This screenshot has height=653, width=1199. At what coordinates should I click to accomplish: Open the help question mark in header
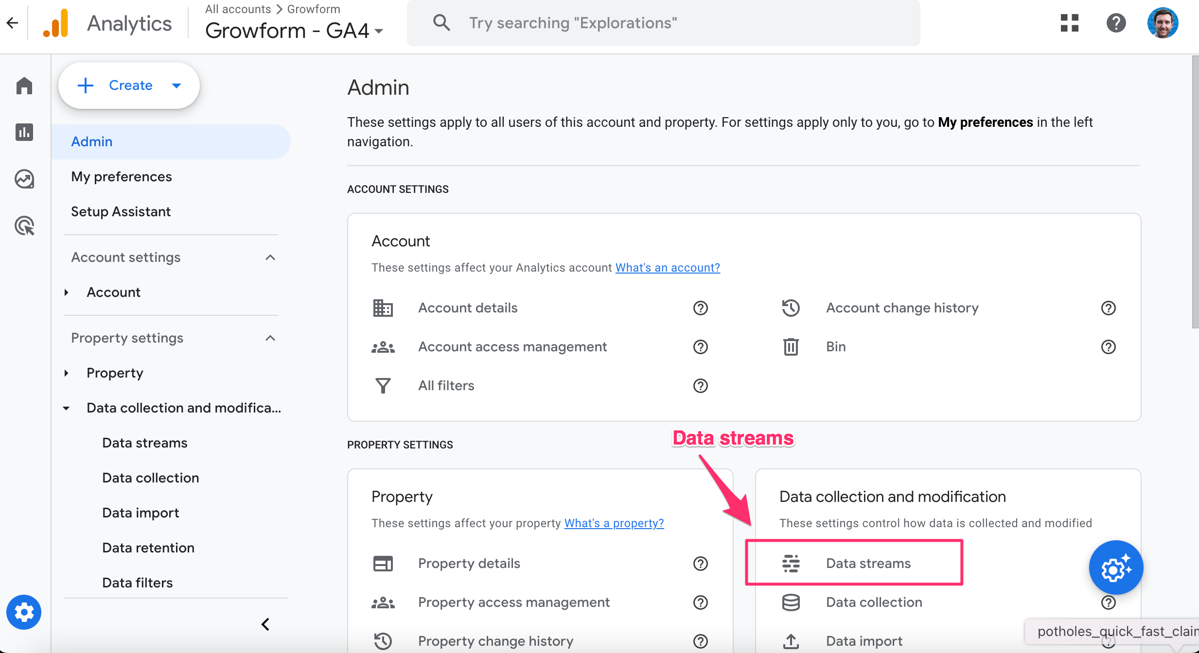(x=1116, y=23)
